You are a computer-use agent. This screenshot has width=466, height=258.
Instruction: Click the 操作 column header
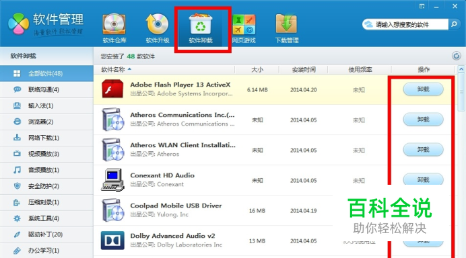(424, 70)
